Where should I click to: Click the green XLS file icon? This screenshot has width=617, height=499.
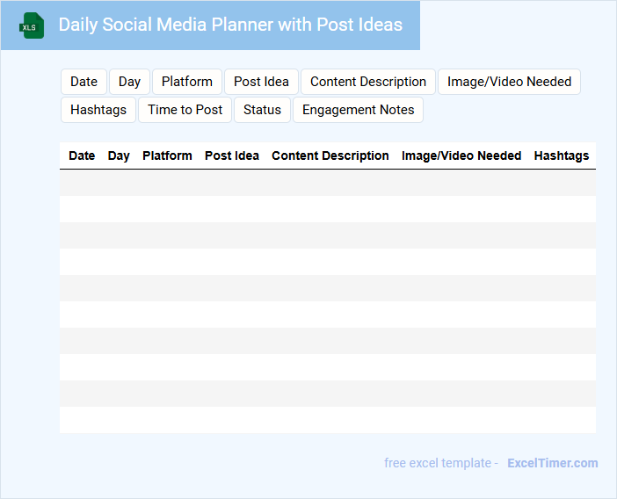(33, 25)
